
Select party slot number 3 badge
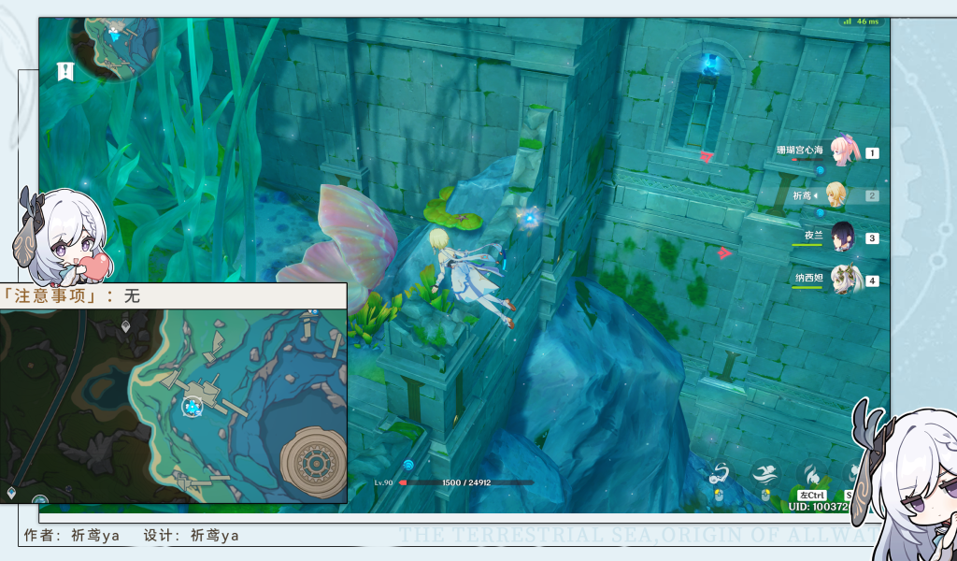[x=872, y=238]
